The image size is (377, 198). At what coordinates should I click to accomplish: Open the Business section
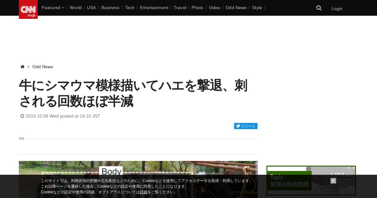[110, 8]
